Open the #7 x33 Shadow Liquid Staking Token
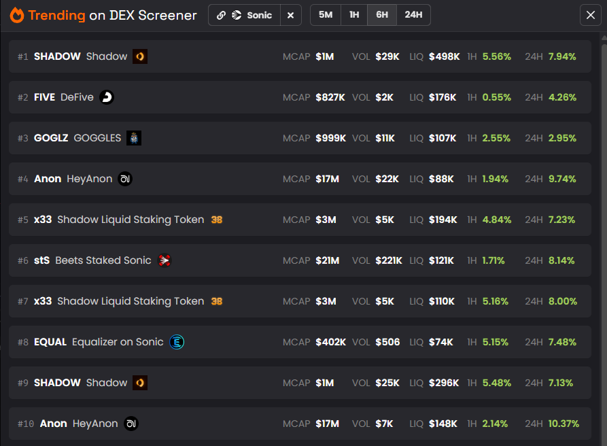 pyautogui.click(x=300, y=301)
